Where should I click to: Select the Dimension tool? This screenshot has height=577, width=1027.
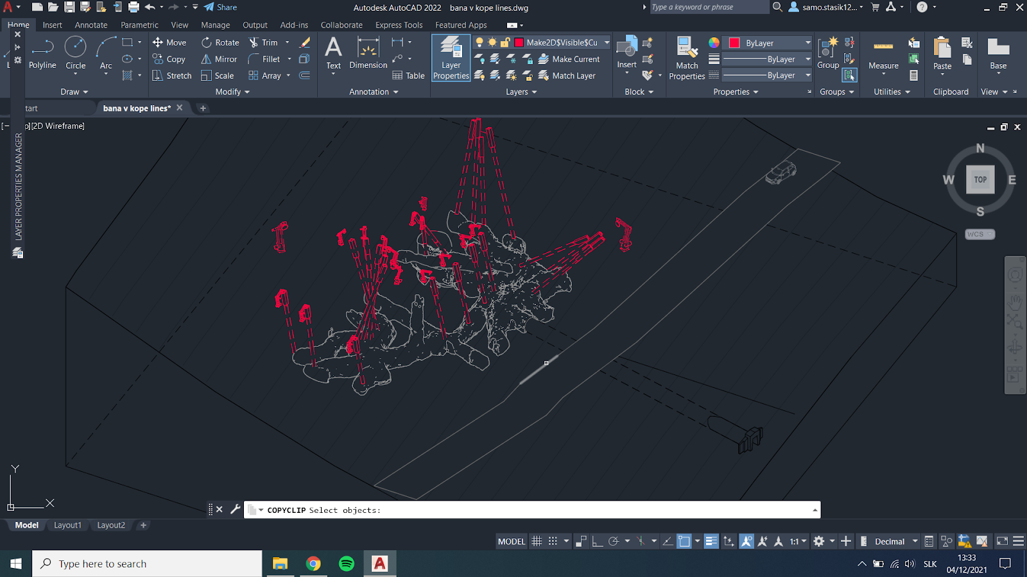[368, 54]
